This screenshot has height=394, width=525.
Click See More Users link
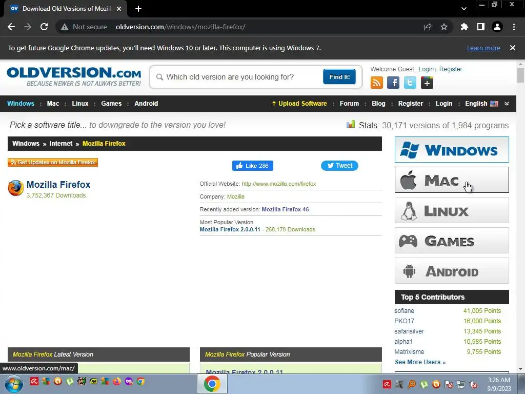(420, 362)
